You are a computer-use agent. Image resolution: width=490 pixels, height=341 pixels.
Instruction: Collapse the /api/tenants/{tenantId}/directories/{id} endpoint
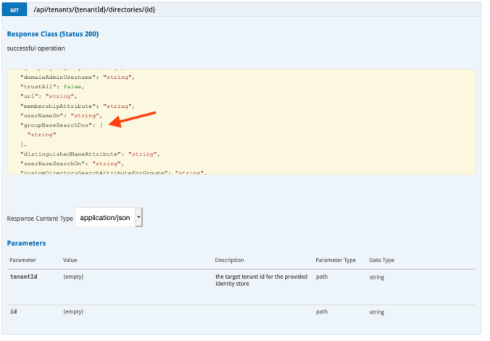[x=94, y=10]
